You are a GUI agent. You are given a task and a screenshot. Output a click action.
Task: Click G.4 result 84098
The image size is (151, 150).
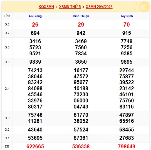click(x=35, y=88)
